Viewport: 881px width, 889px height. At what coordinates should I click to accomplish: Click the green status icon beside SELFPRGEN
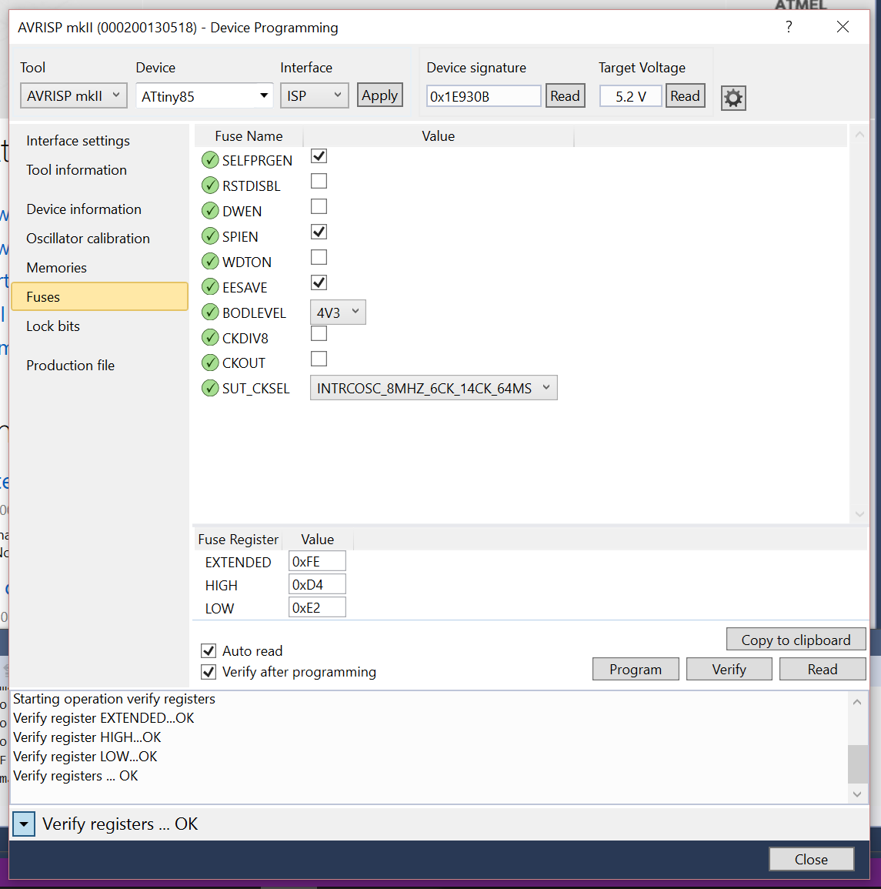click(x=210, y=160)
